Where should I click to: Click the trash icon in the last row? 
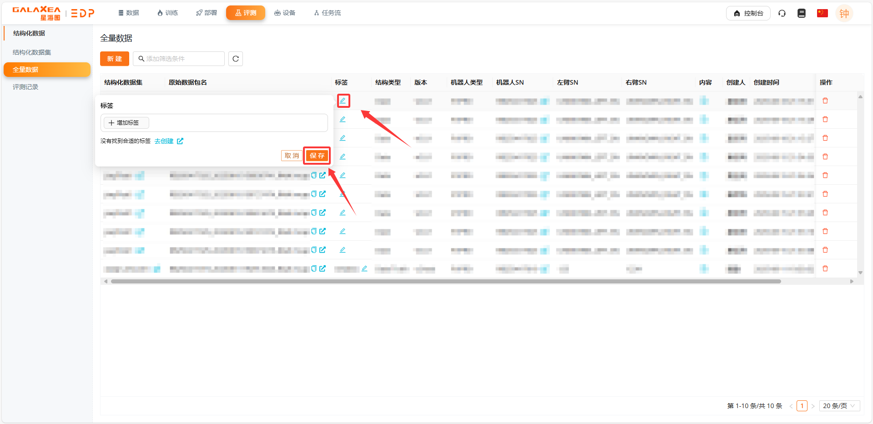(x=825, y=269)
